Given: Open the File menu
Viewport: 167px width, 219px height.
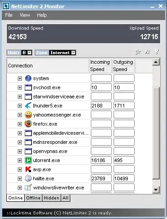Looking at the screenshot, I should [x=9, y=15].
